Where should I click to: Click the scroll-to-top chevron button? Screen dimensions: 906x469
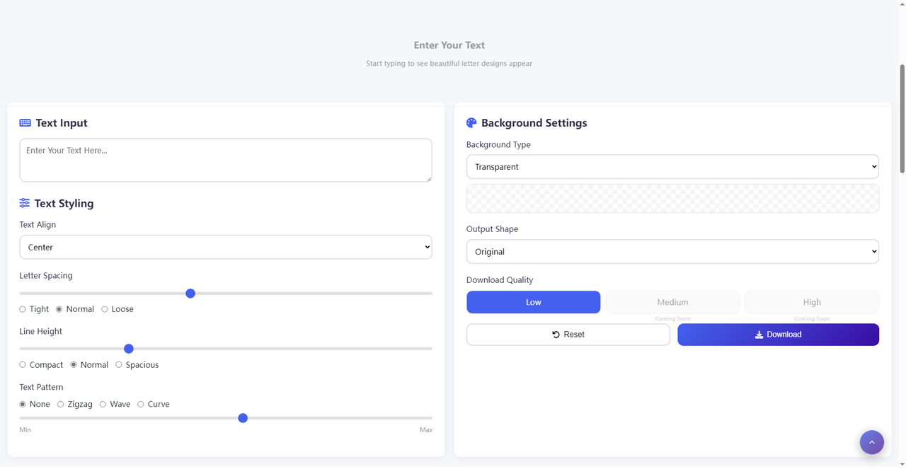click(871, 442)
